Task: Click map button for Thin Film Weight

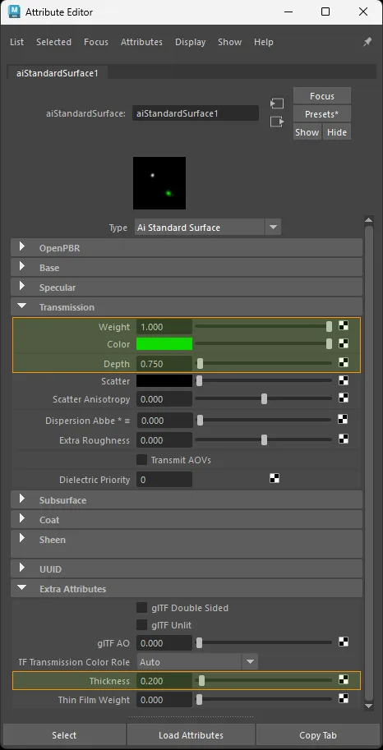Action: [x=344, y=698]
